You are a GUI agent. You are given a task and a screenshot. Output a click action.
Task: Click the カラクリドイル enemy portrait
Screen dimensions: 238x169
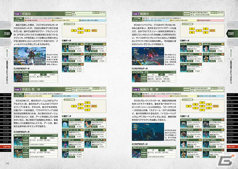point(183,124)
